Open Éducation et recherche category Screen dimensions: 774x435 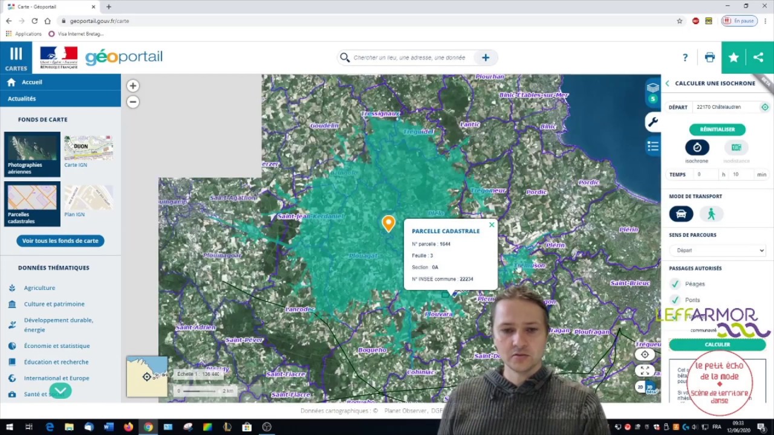pyautogui.click(x=56, y=362)
